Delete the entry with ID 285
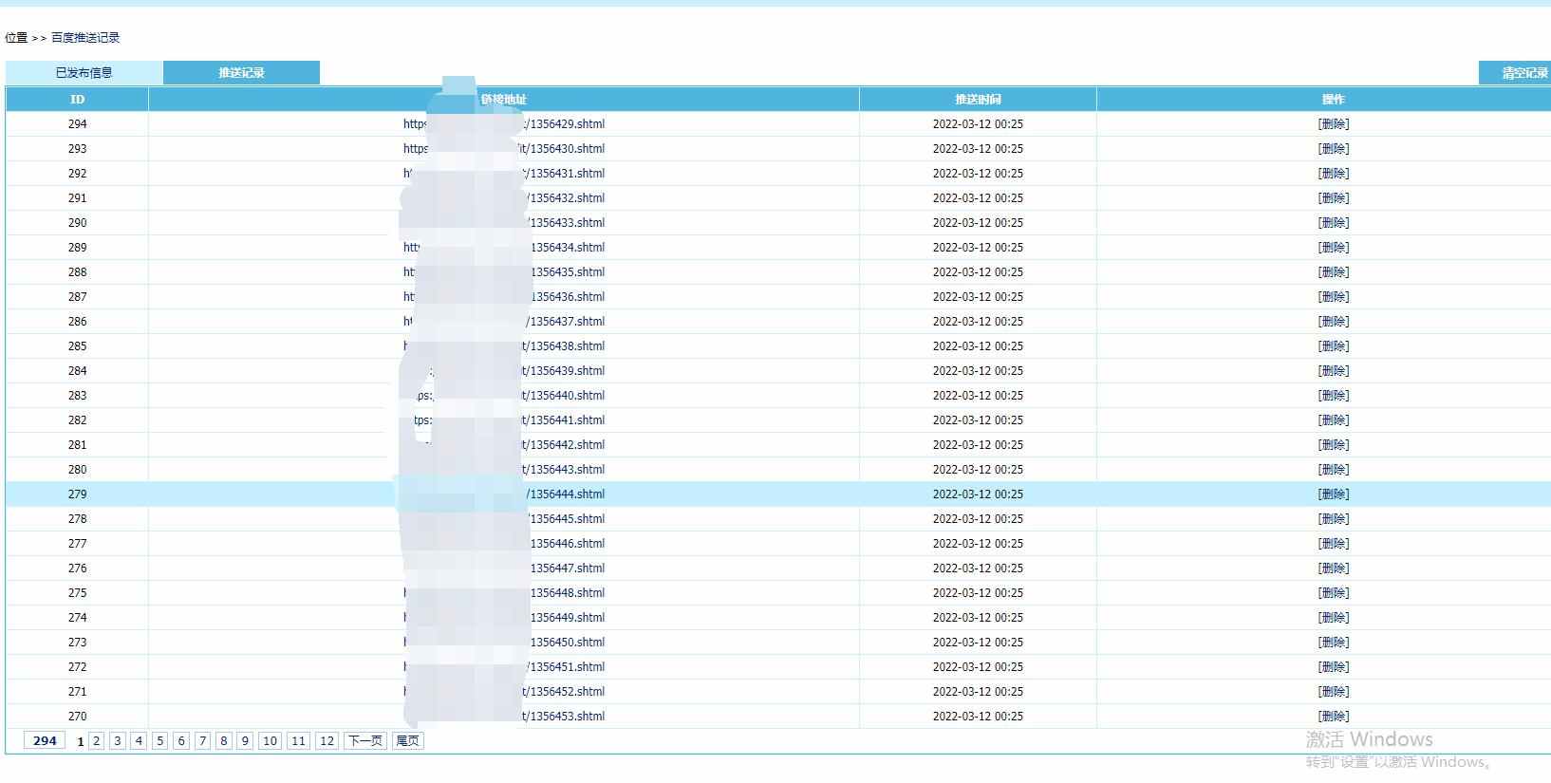 [x=1334, y=346]
